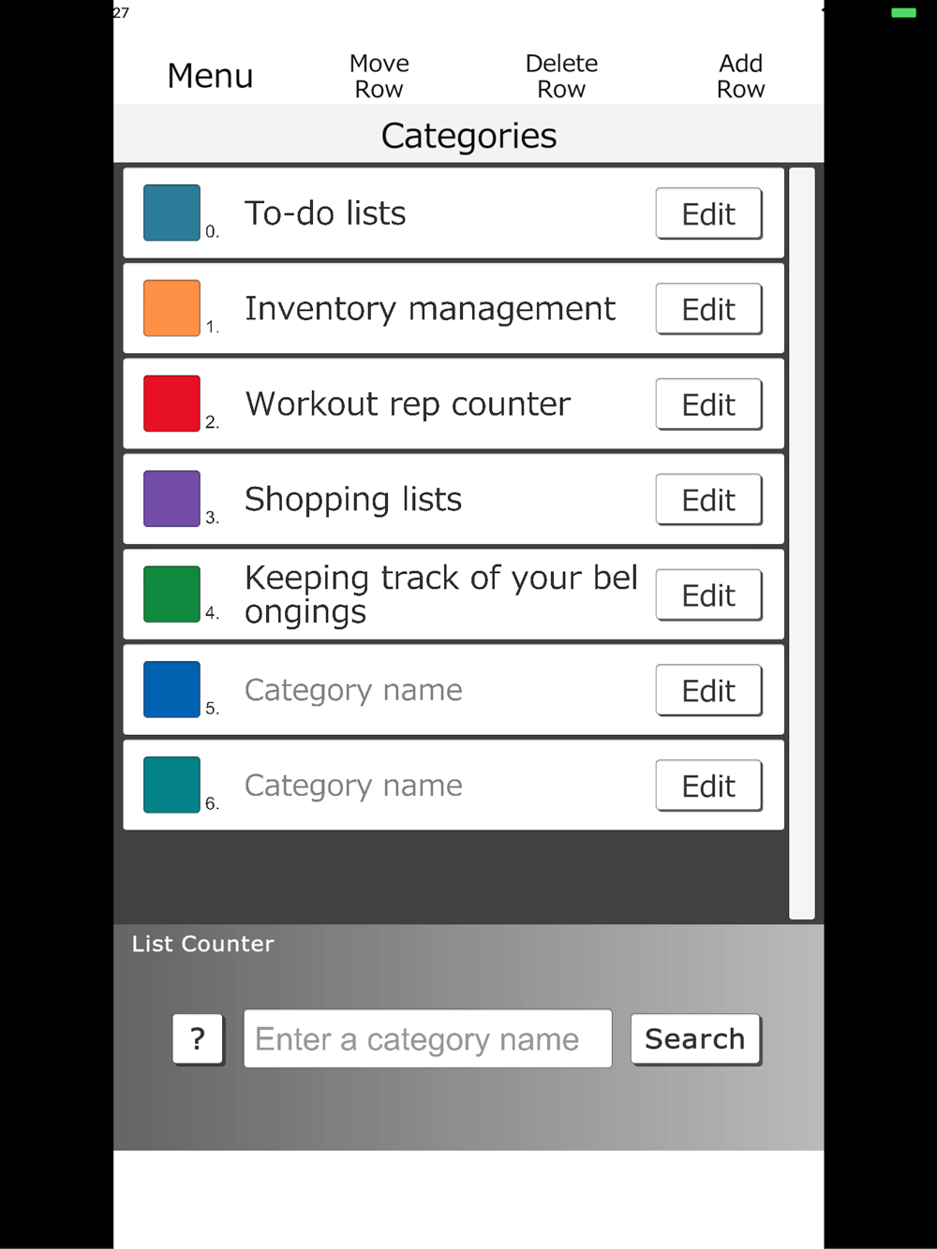
Task: Tap Add Row in the toolbar
Action: point(740,76)
